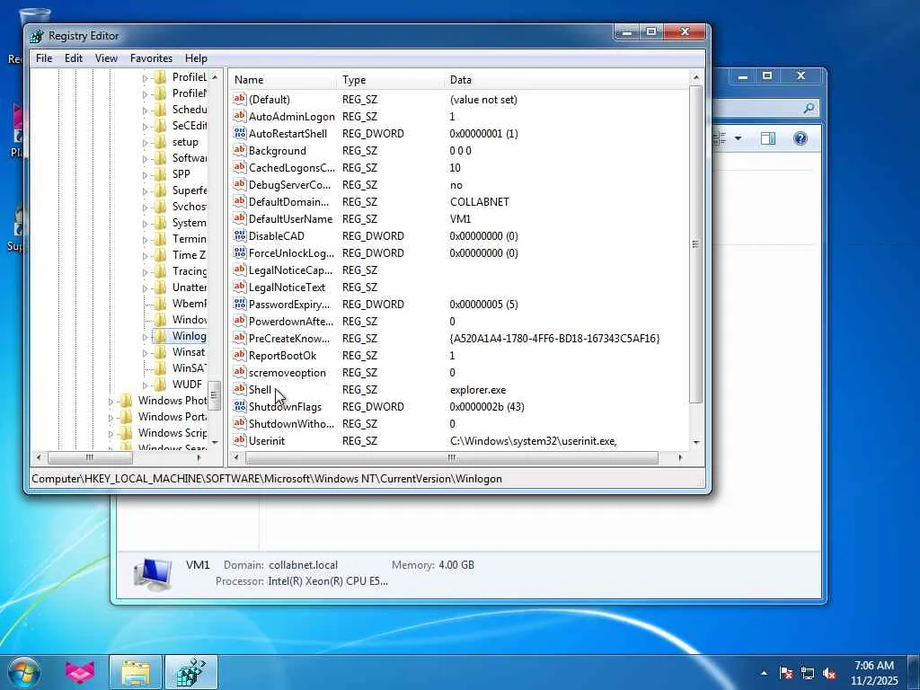Select the ReportBootOk value
This screenshot has width=920, height=690.
tap(282, 356)
